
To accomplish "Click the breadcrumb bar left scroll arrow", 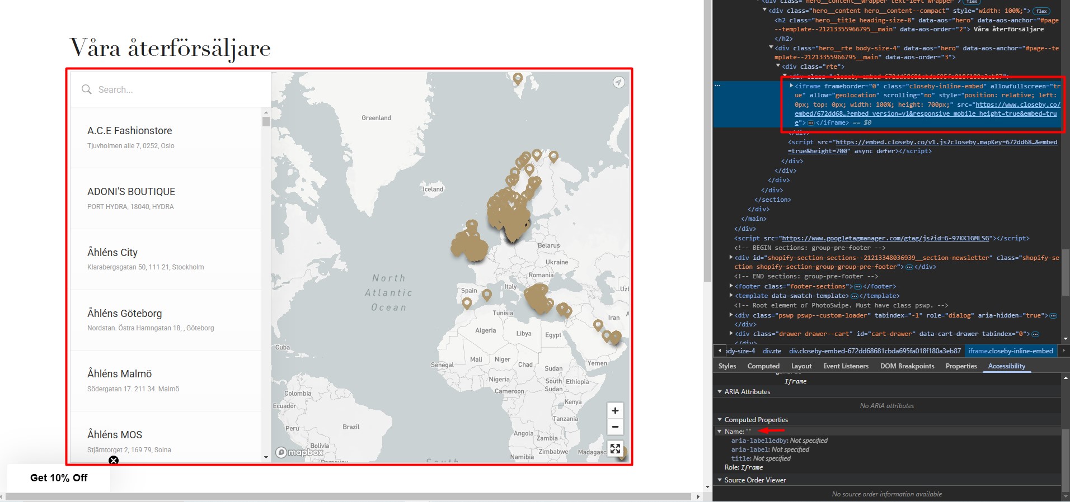I will tap(720, 351).
